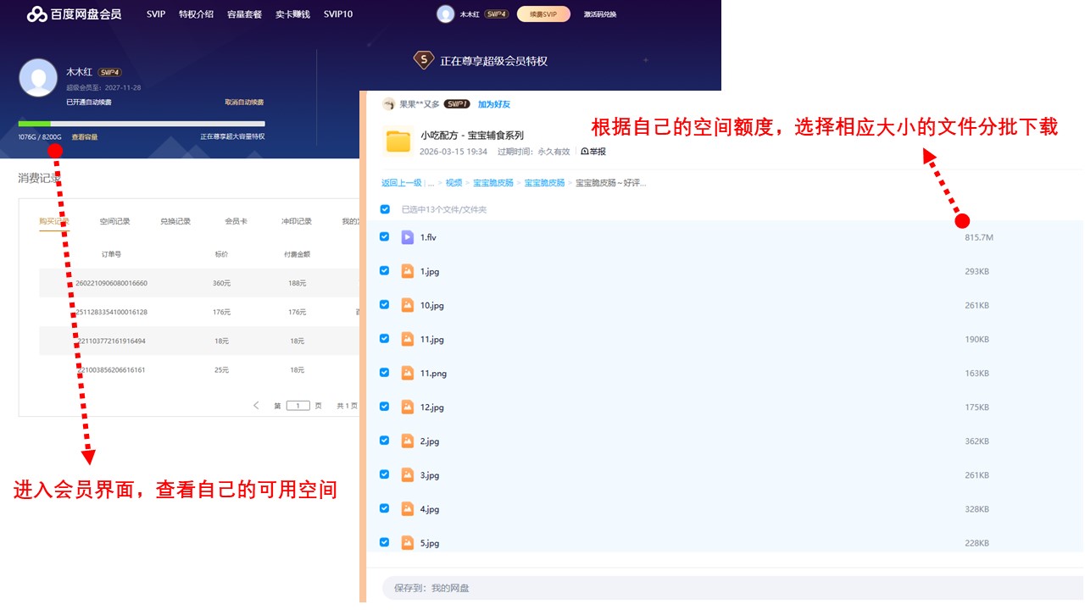Uncheck the checkbox for 1.flv
The height and width of the screenshot is (610, 1085).
(385, 237)
